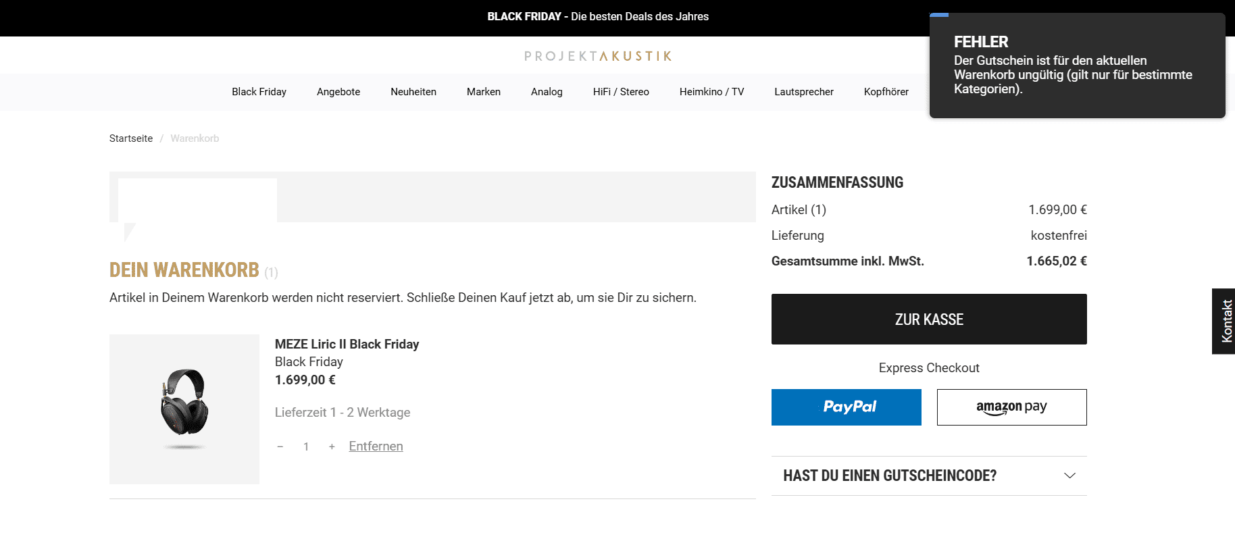Click the FEHLER error notification
Viewport: 1235px width, 537px height.
(1078, 66)
